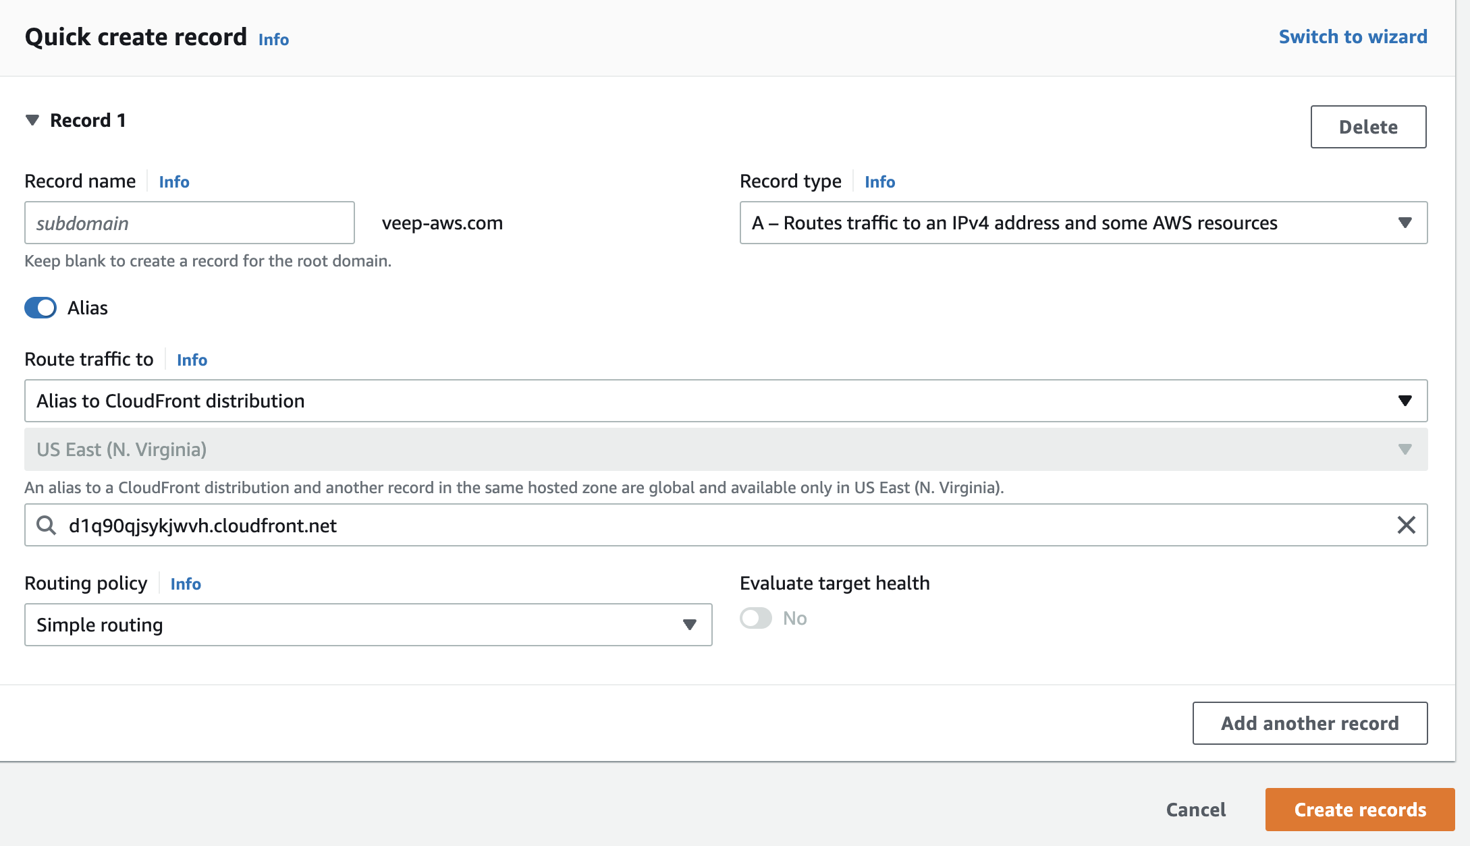Click the Create records button
Screen dimensions: 1470x846
(x=1359, y=810)
